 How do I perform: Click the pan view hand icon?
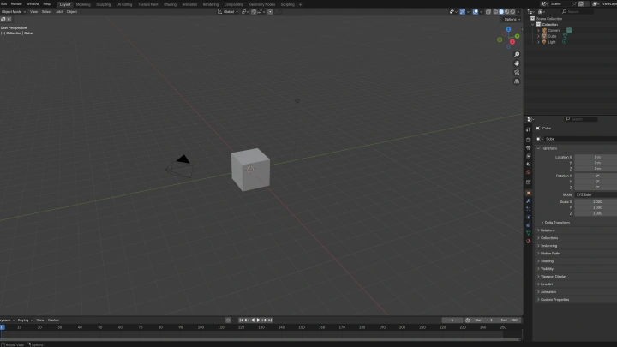tap(517, 63)
